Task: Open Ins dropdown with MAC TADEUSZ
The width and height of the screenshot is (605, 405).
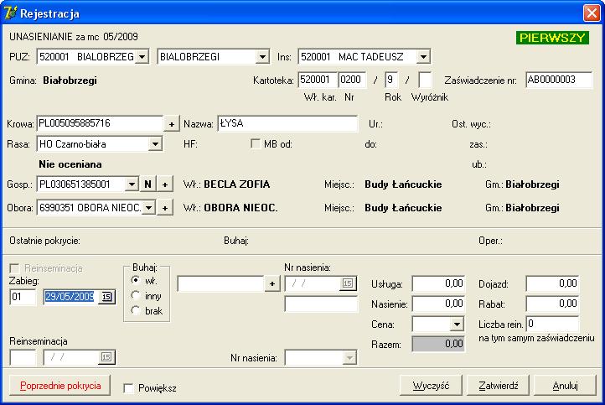Action: pos(423,57)
